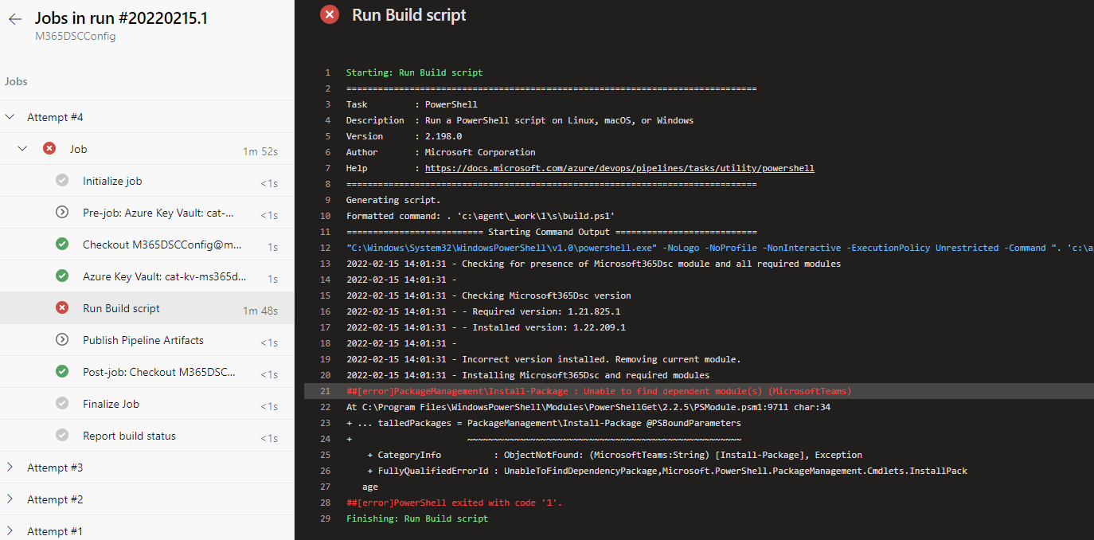Open the PowerShell task help documentation link
Viewport: 1094px width, 540px height.
[x=619, y=167]
